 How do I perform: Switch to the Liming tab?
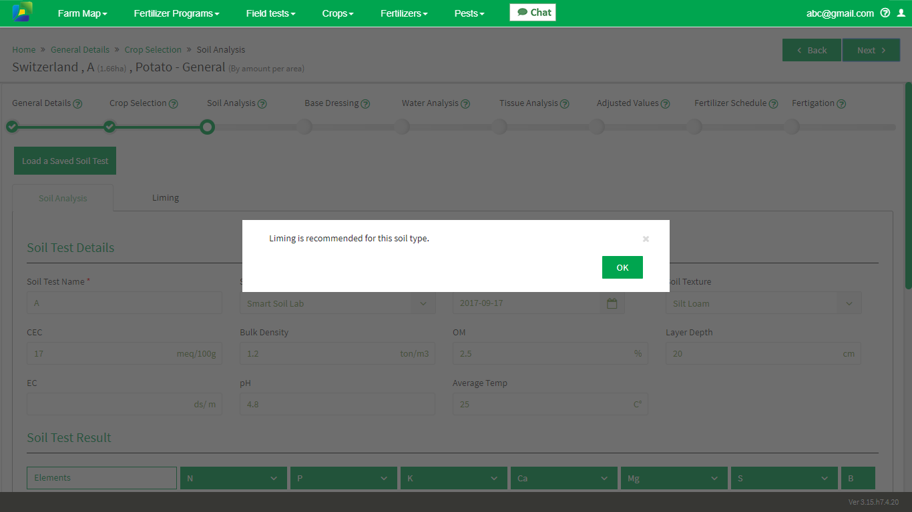click(166, 197)
